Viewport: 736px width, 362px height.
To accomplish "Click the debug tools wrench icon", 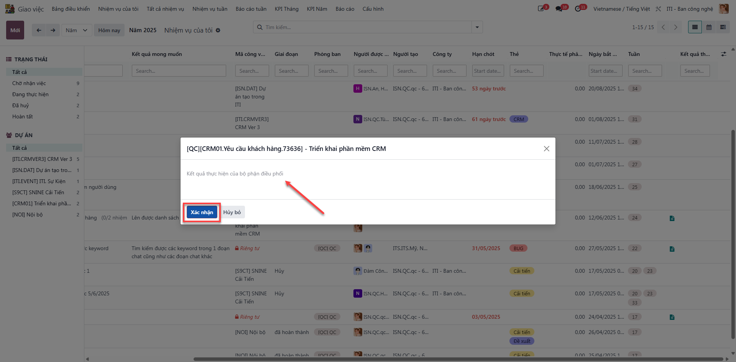I will pos(658,9).
